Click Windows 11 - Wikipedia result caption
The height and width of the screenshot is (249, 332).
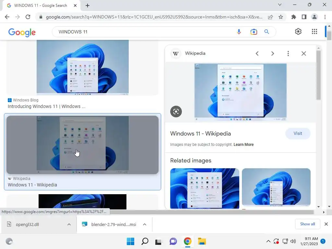point(32,185)
